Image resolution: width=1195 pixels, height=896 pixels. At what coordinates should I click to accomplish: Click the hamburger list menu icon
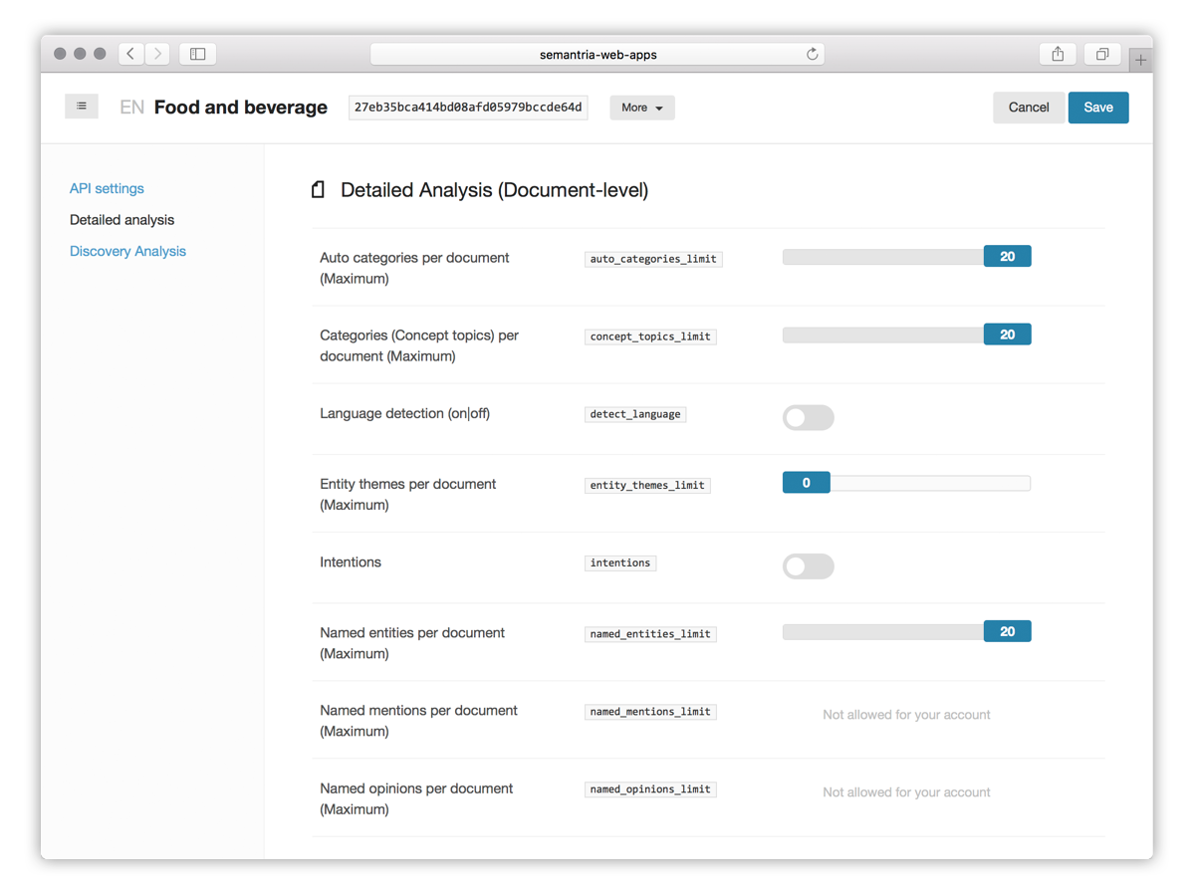pyautogui.click(x=82, y=107)
